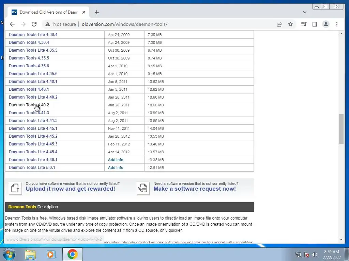
Task: Click the taskbar clock showing 8:50 AM
Action: tap(332, 255)
